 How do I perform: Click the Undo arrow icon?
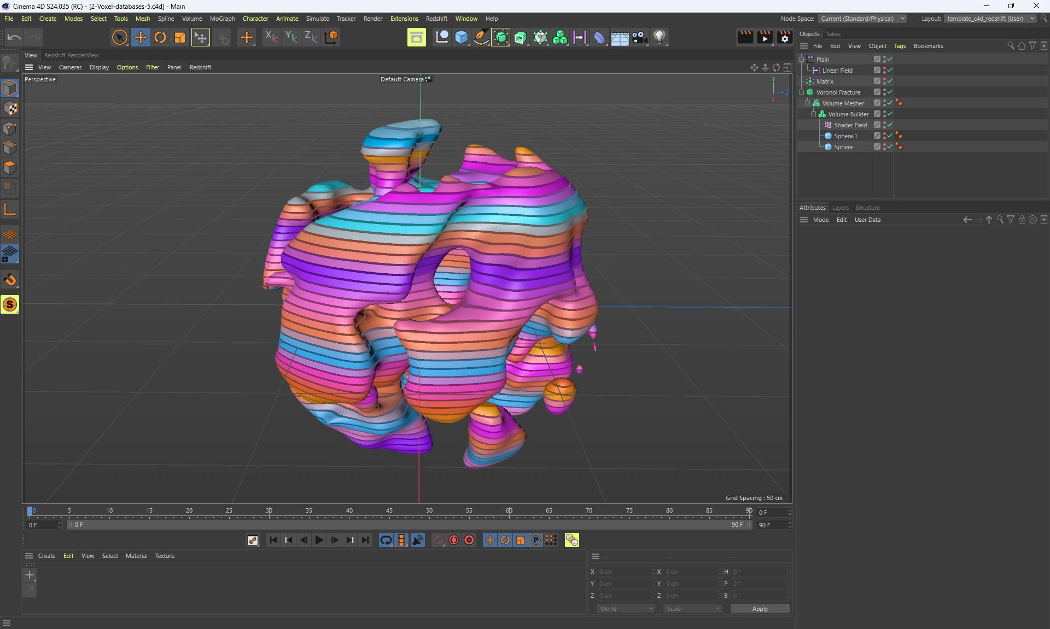coord(14,37)
